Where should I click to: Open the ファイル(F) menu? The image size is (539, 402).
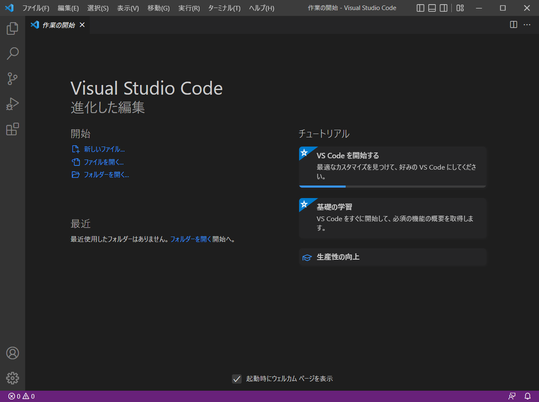point(36,8)
